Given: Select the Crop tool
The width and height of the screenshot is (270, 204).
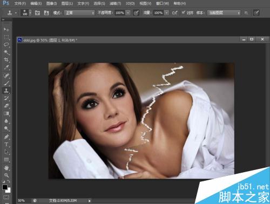Looking at the screenshot, I should pyautogui.click(x=6, y=60).
